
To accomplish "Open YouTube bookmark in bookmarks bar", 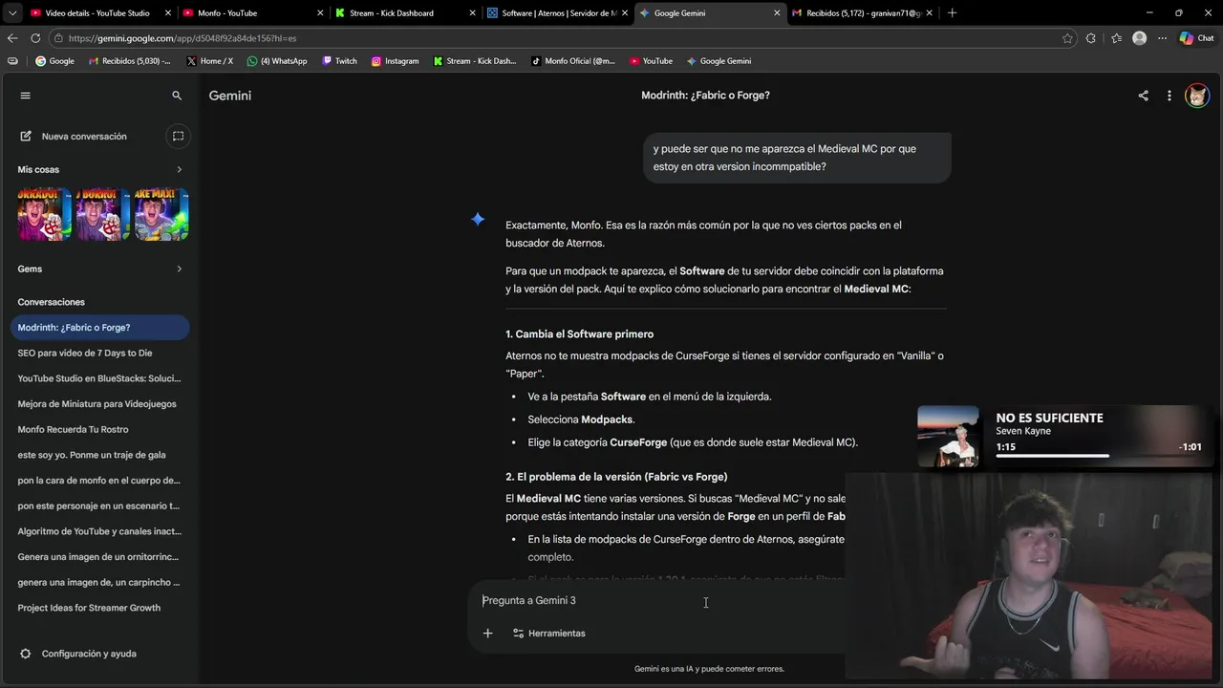I will (651, 60).
